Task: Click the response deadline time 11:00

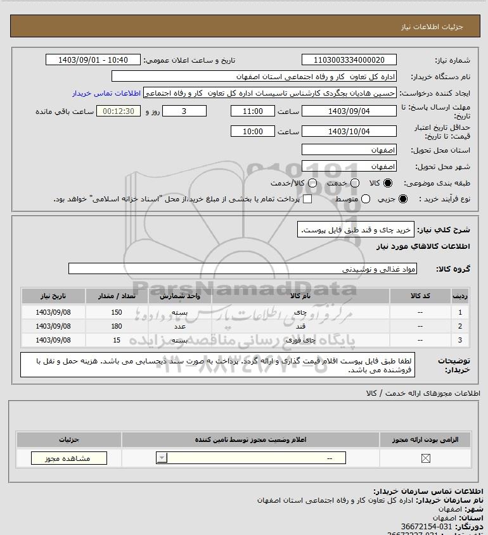Action: 253,111
